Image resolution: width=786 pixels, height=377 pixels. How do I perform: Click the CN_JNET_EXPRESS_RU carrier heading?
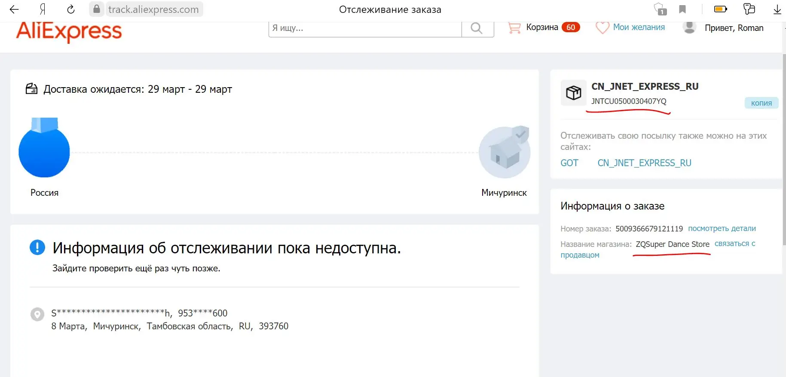click(645, 87)
